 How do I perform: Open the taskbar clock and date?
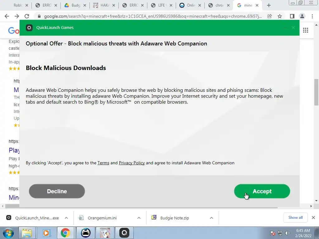coord(303,233)
